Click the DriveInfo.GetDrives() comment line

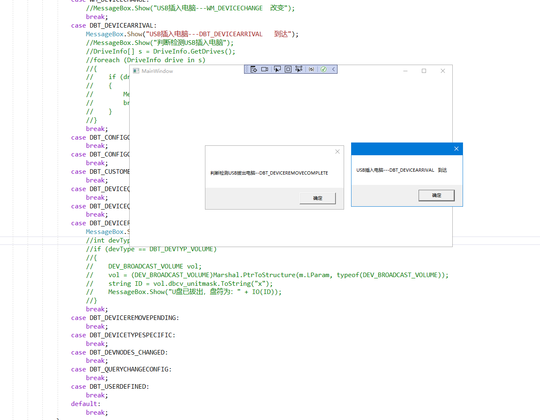coord(161,51)
